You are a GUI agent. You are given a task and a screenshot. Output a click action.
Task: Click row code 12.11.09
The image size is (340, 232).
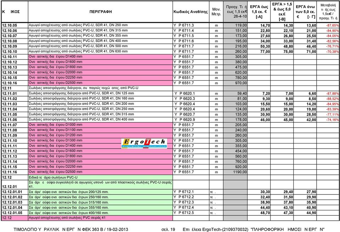point(10,135)
